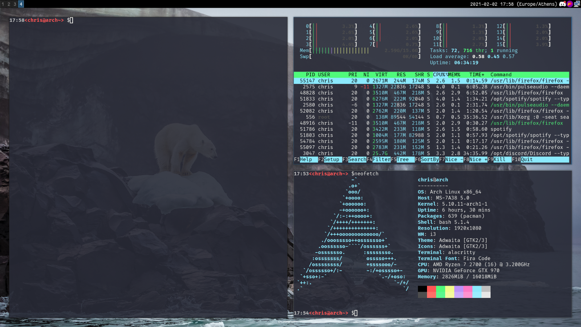Click the green neofetch palette block
The width and height of the screenshot is (581, 327).
coord(440,292)
